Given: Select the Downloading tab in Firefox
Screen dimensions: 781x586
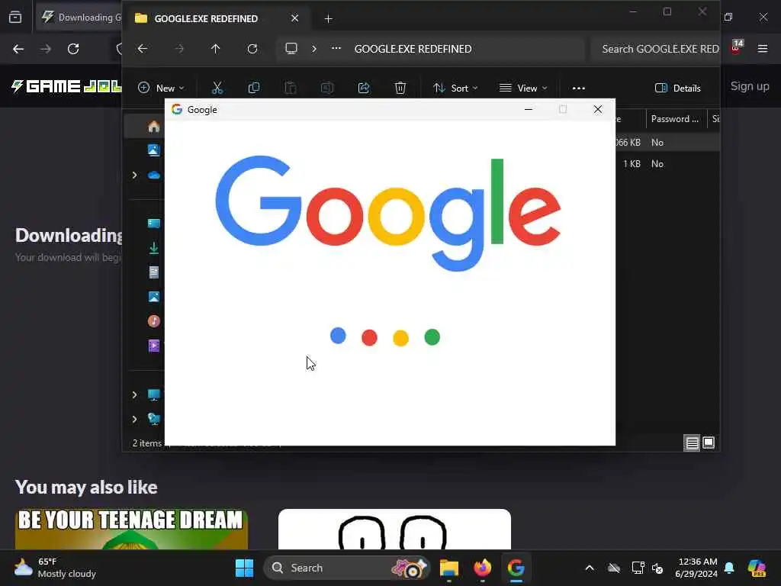Looking at the screenshot, I should point(79,18).
